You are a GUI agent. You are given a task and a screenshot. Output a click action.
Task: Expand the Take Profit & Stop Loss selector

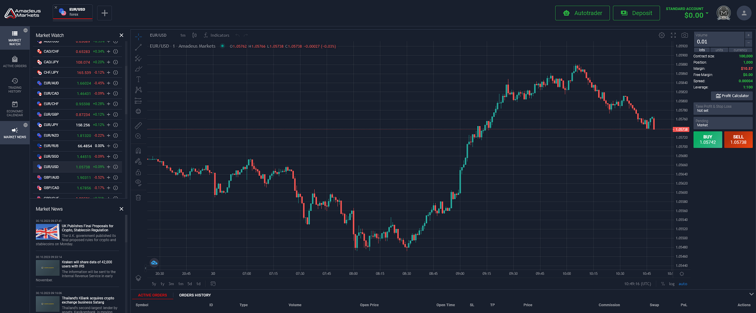723,109
